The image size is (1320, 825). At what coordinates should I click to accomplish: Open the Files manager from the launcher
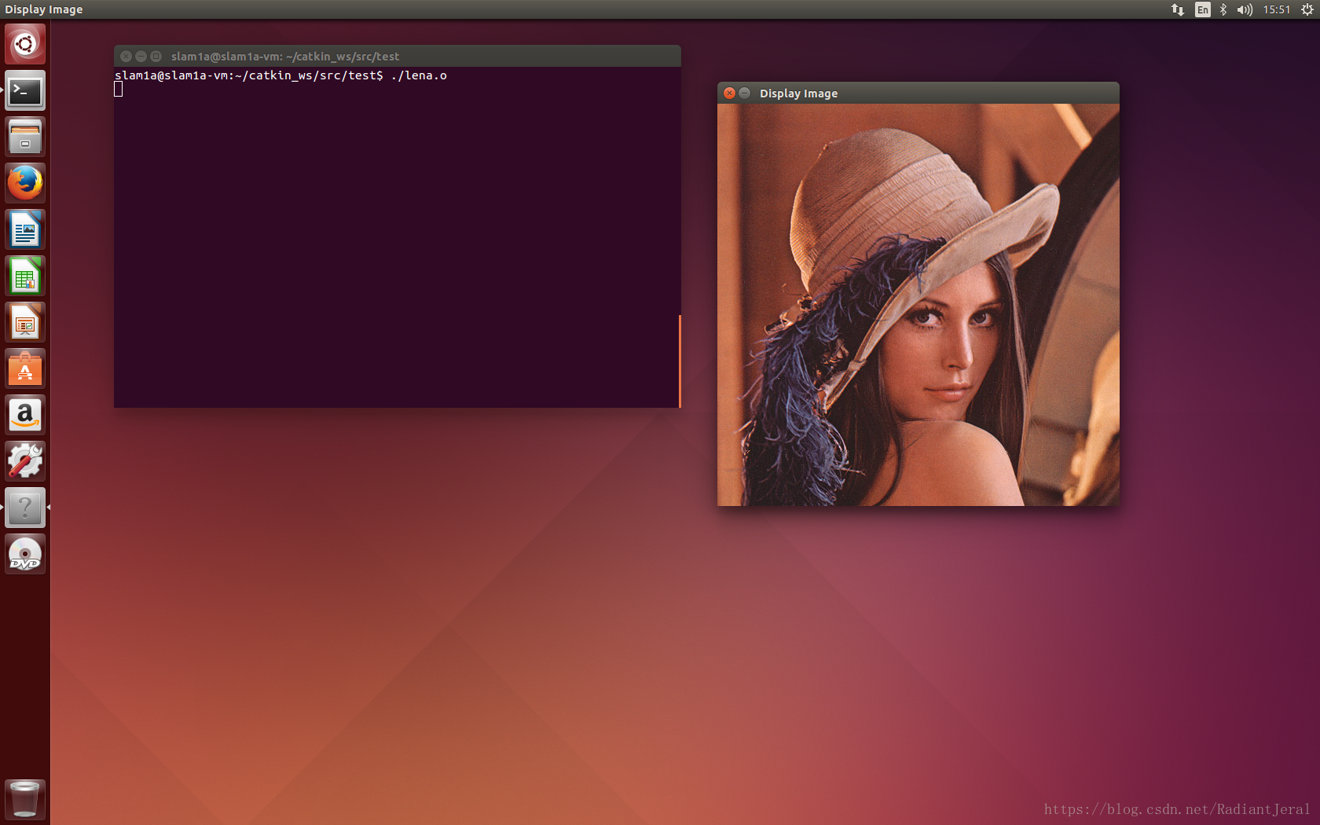point(25,137)
